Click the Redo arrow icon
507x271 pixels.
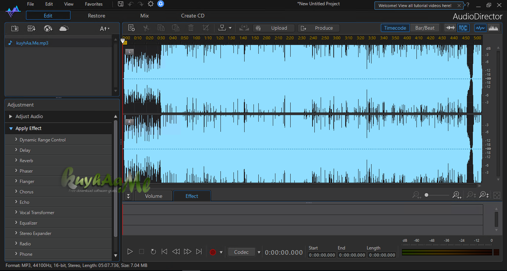coord(140,4)
